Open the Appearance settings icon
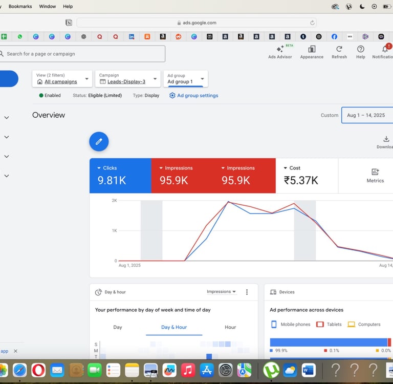 click(312, 49)
